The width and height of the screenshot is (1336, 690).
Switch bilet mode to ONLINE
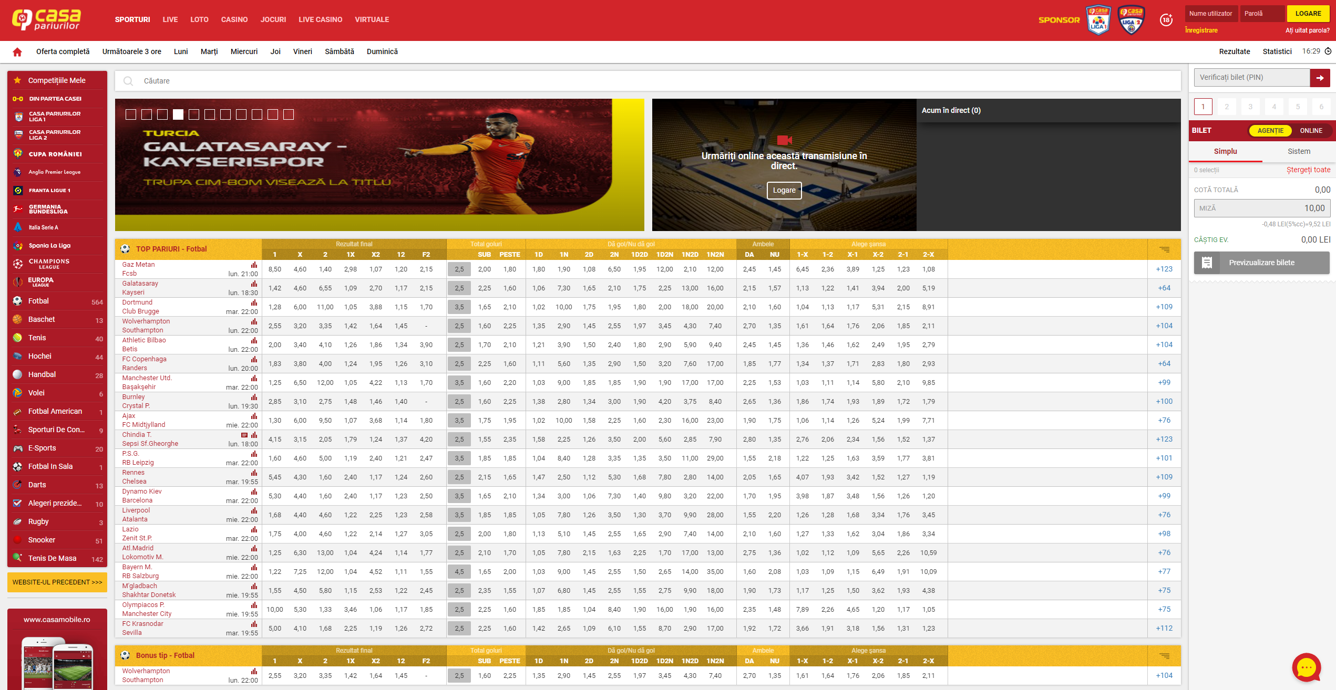[1311, 131]
